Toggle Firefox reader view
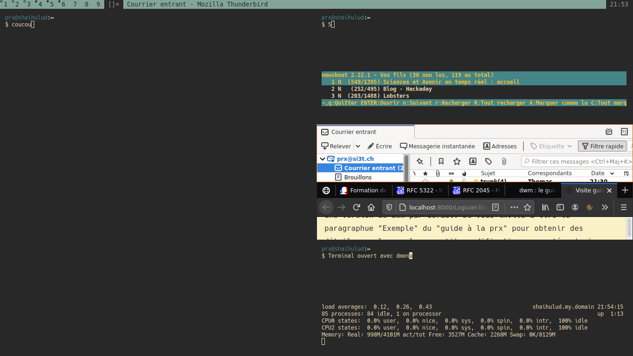This screenshot has height=356, width=633. click(495, 207)
